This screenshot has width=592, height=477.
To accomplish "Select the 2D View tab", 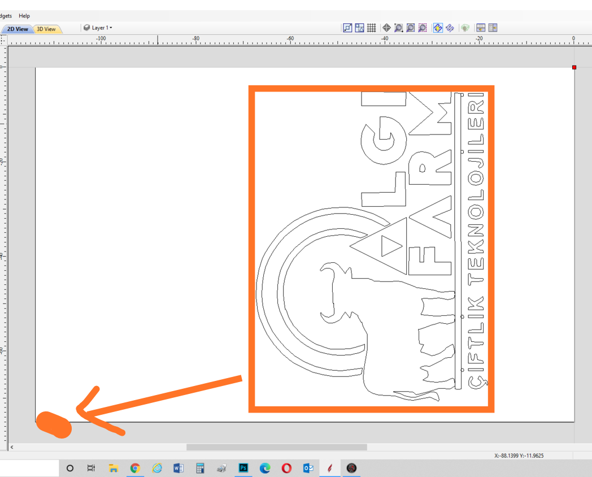I will click(18, 29).
